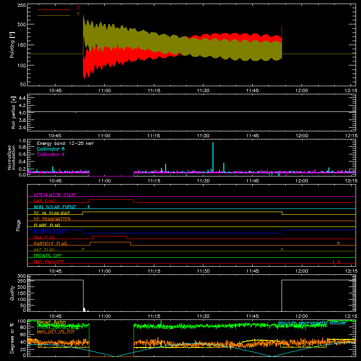Click the red X legend line

(x=54, y=9)
